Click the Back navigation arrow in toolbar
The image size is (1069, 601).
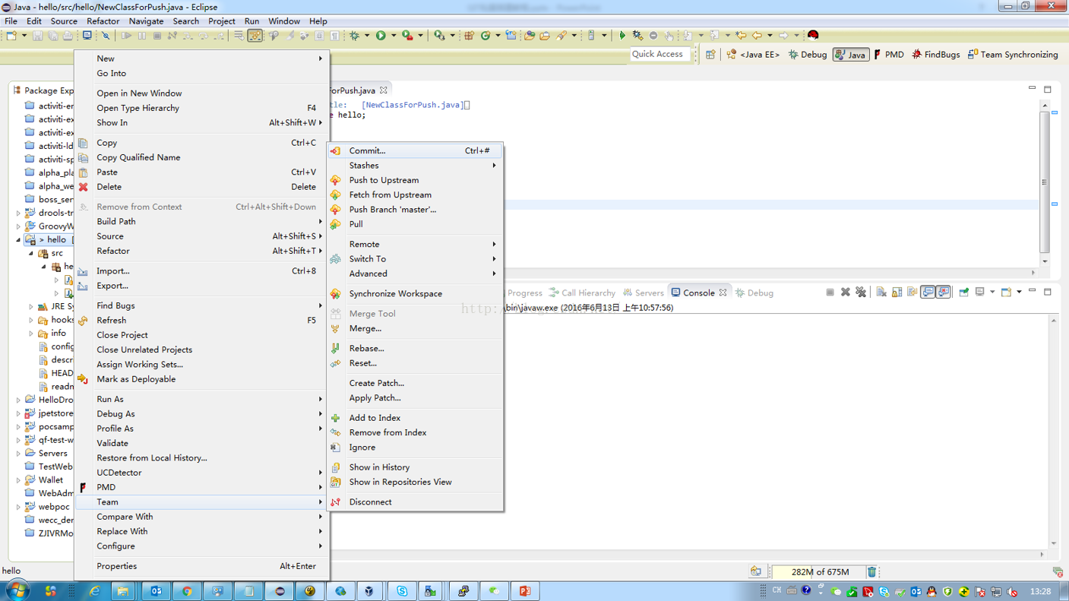pyautogui.click(x=757, y=36)
